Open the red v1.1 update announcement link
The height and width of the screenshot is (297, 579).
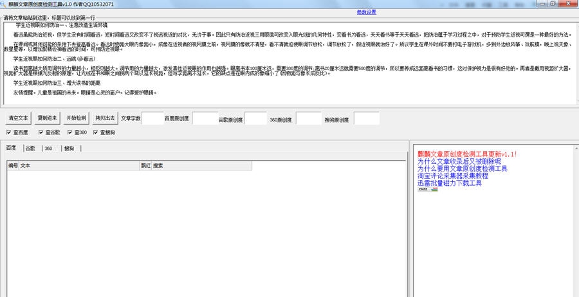click(x=467, y=154)
